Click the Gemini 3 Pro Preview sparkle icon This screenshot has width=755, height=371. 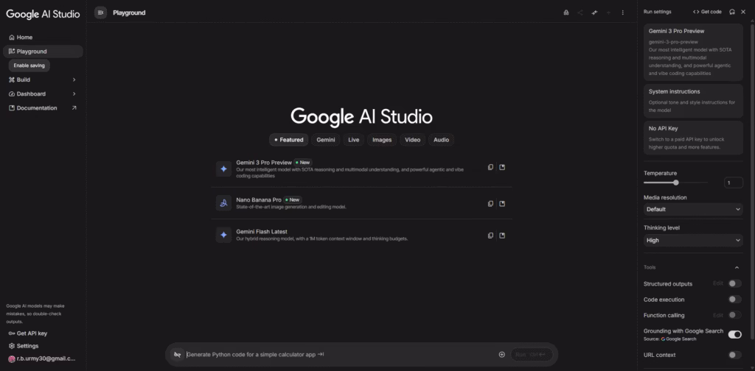pyautogui.click(x=223, y=169)
